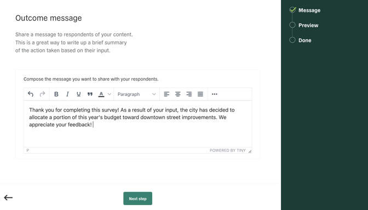Image resolution: width=368 pixels, height=210 pixels.
Task: Insert a blockquote
Action: tap(90, 94)
